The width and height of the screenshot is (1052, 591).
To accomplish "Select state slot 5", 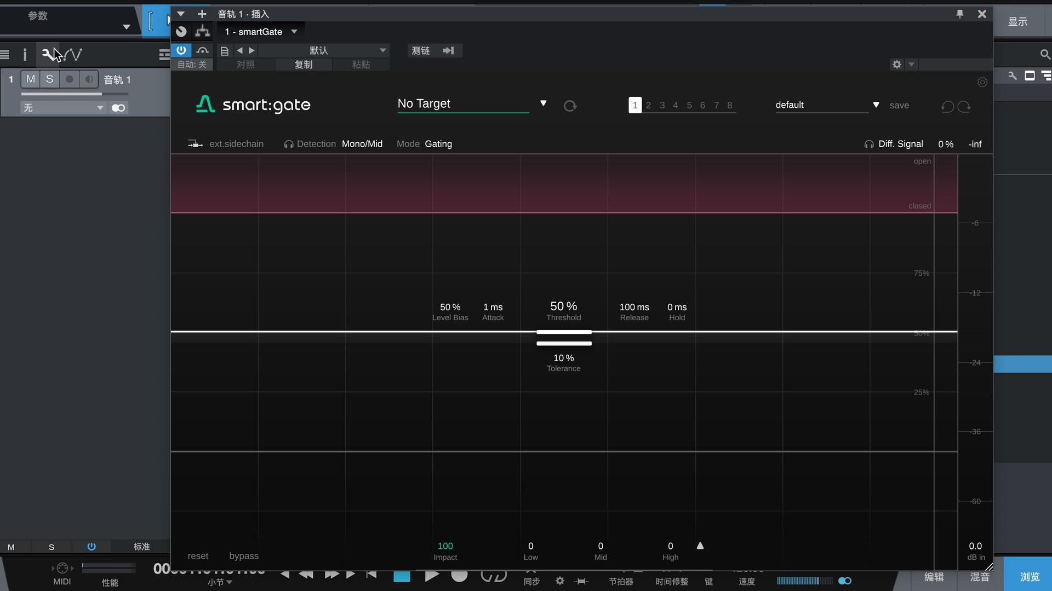I will [x=689, y=105].
